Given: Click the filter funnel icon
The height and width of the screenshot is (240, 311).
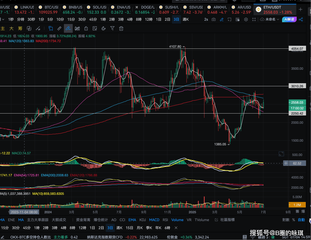Looking at the screenshot, I should coord(112,28).
